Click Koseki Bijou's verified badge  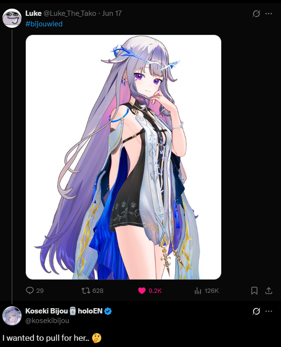pos(108,311)
